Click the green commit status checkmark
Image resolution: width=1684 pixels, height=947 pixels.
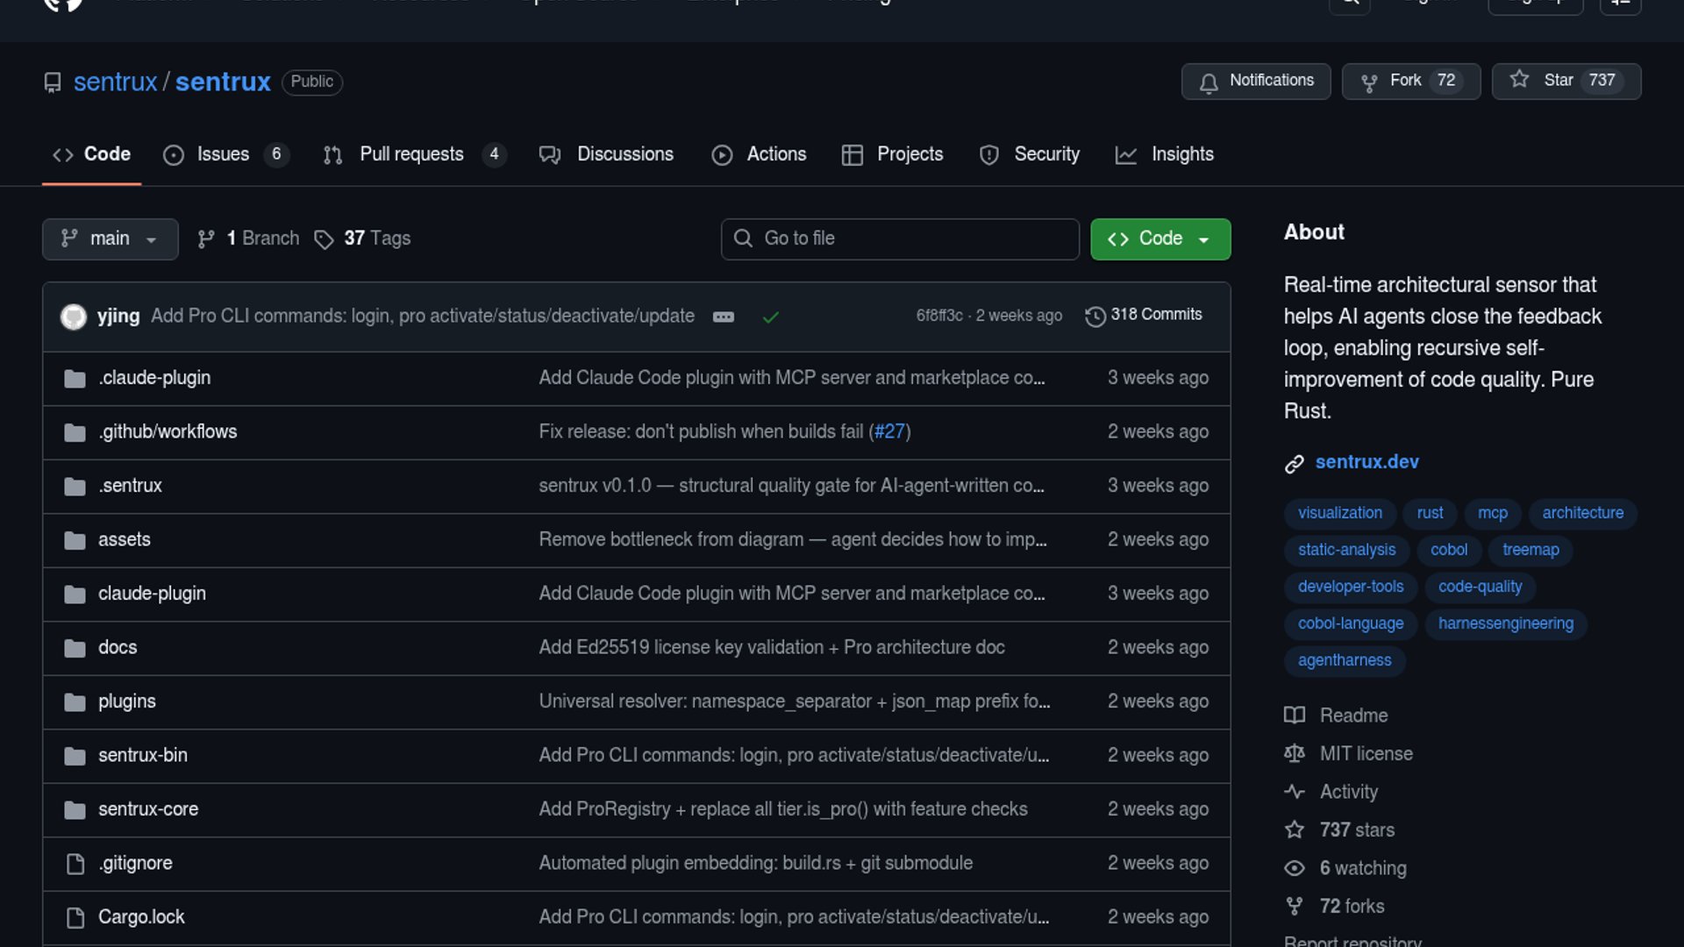tap(770, 317)
